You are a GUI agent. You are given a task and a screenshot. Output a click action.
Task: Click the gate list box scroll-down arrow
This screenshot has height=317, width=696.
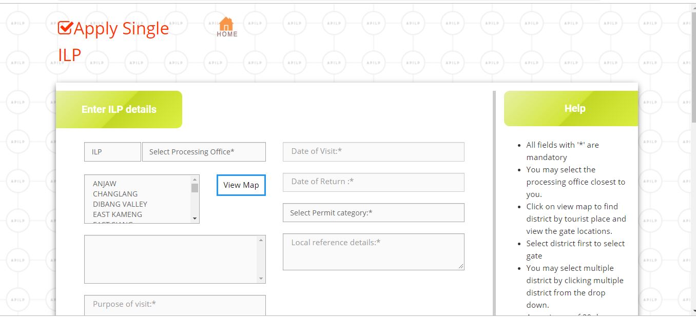[x=261, y=279]
